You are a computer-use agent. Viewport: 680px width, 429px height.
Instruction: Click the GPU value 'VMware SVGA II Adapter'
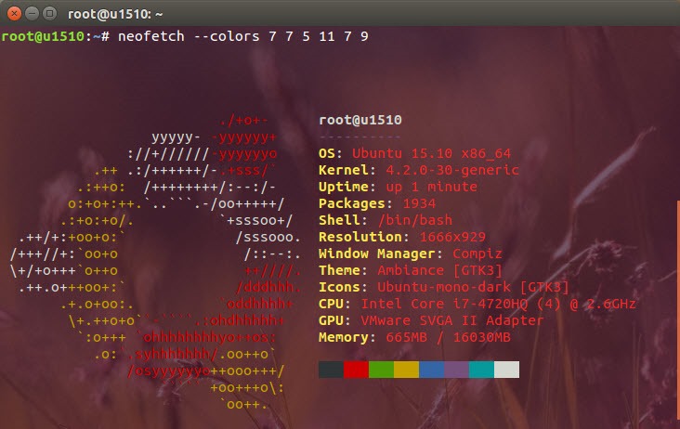[x=452, y=320]
